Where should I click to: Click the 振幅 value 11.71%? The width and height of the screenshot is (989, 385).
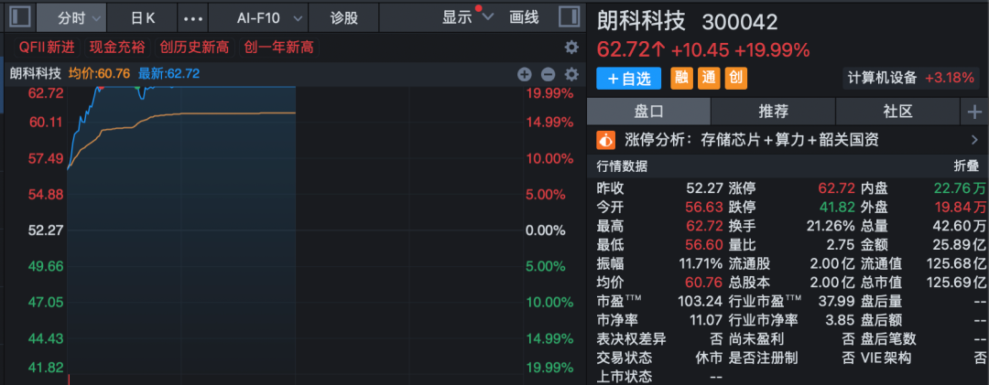(701, 263)
